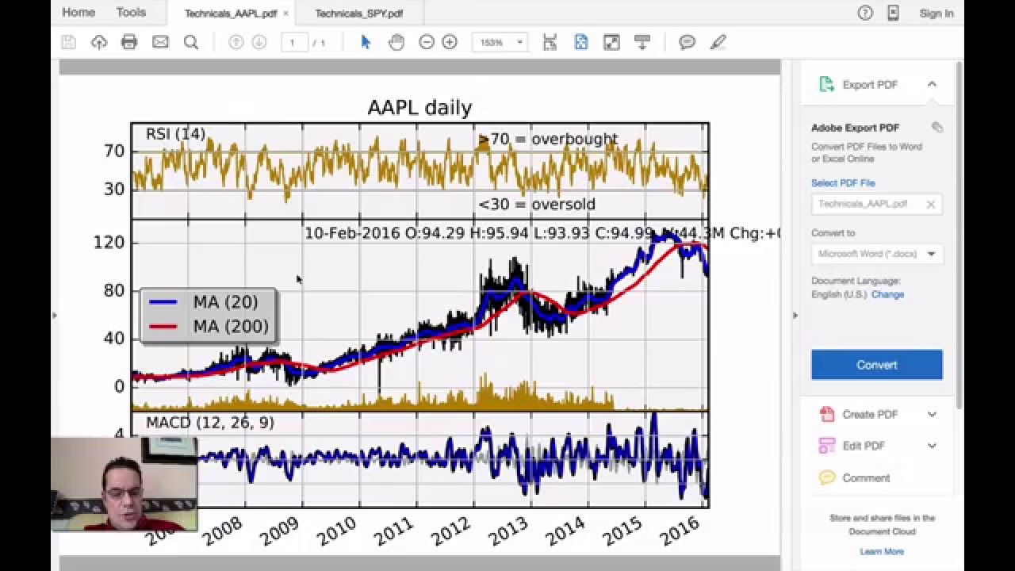Select the Technicals_AAPL.pdf tab
This screenshot has height=571, width=1015.
tap(229, 13)
